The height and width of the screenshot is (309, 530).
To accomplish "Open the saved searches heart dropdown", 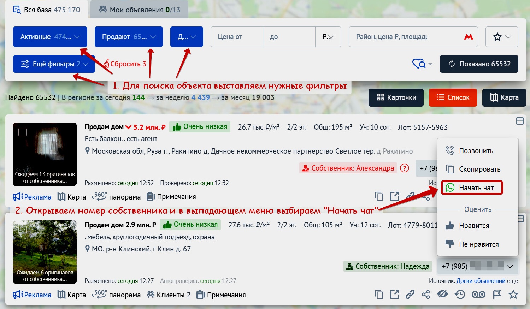I will (x=422, y=64).
